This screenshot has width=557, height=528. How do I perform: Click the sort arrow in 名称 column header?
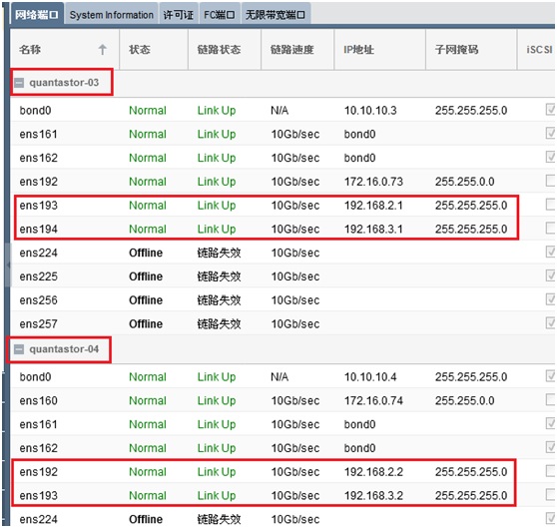click(102, 49)
